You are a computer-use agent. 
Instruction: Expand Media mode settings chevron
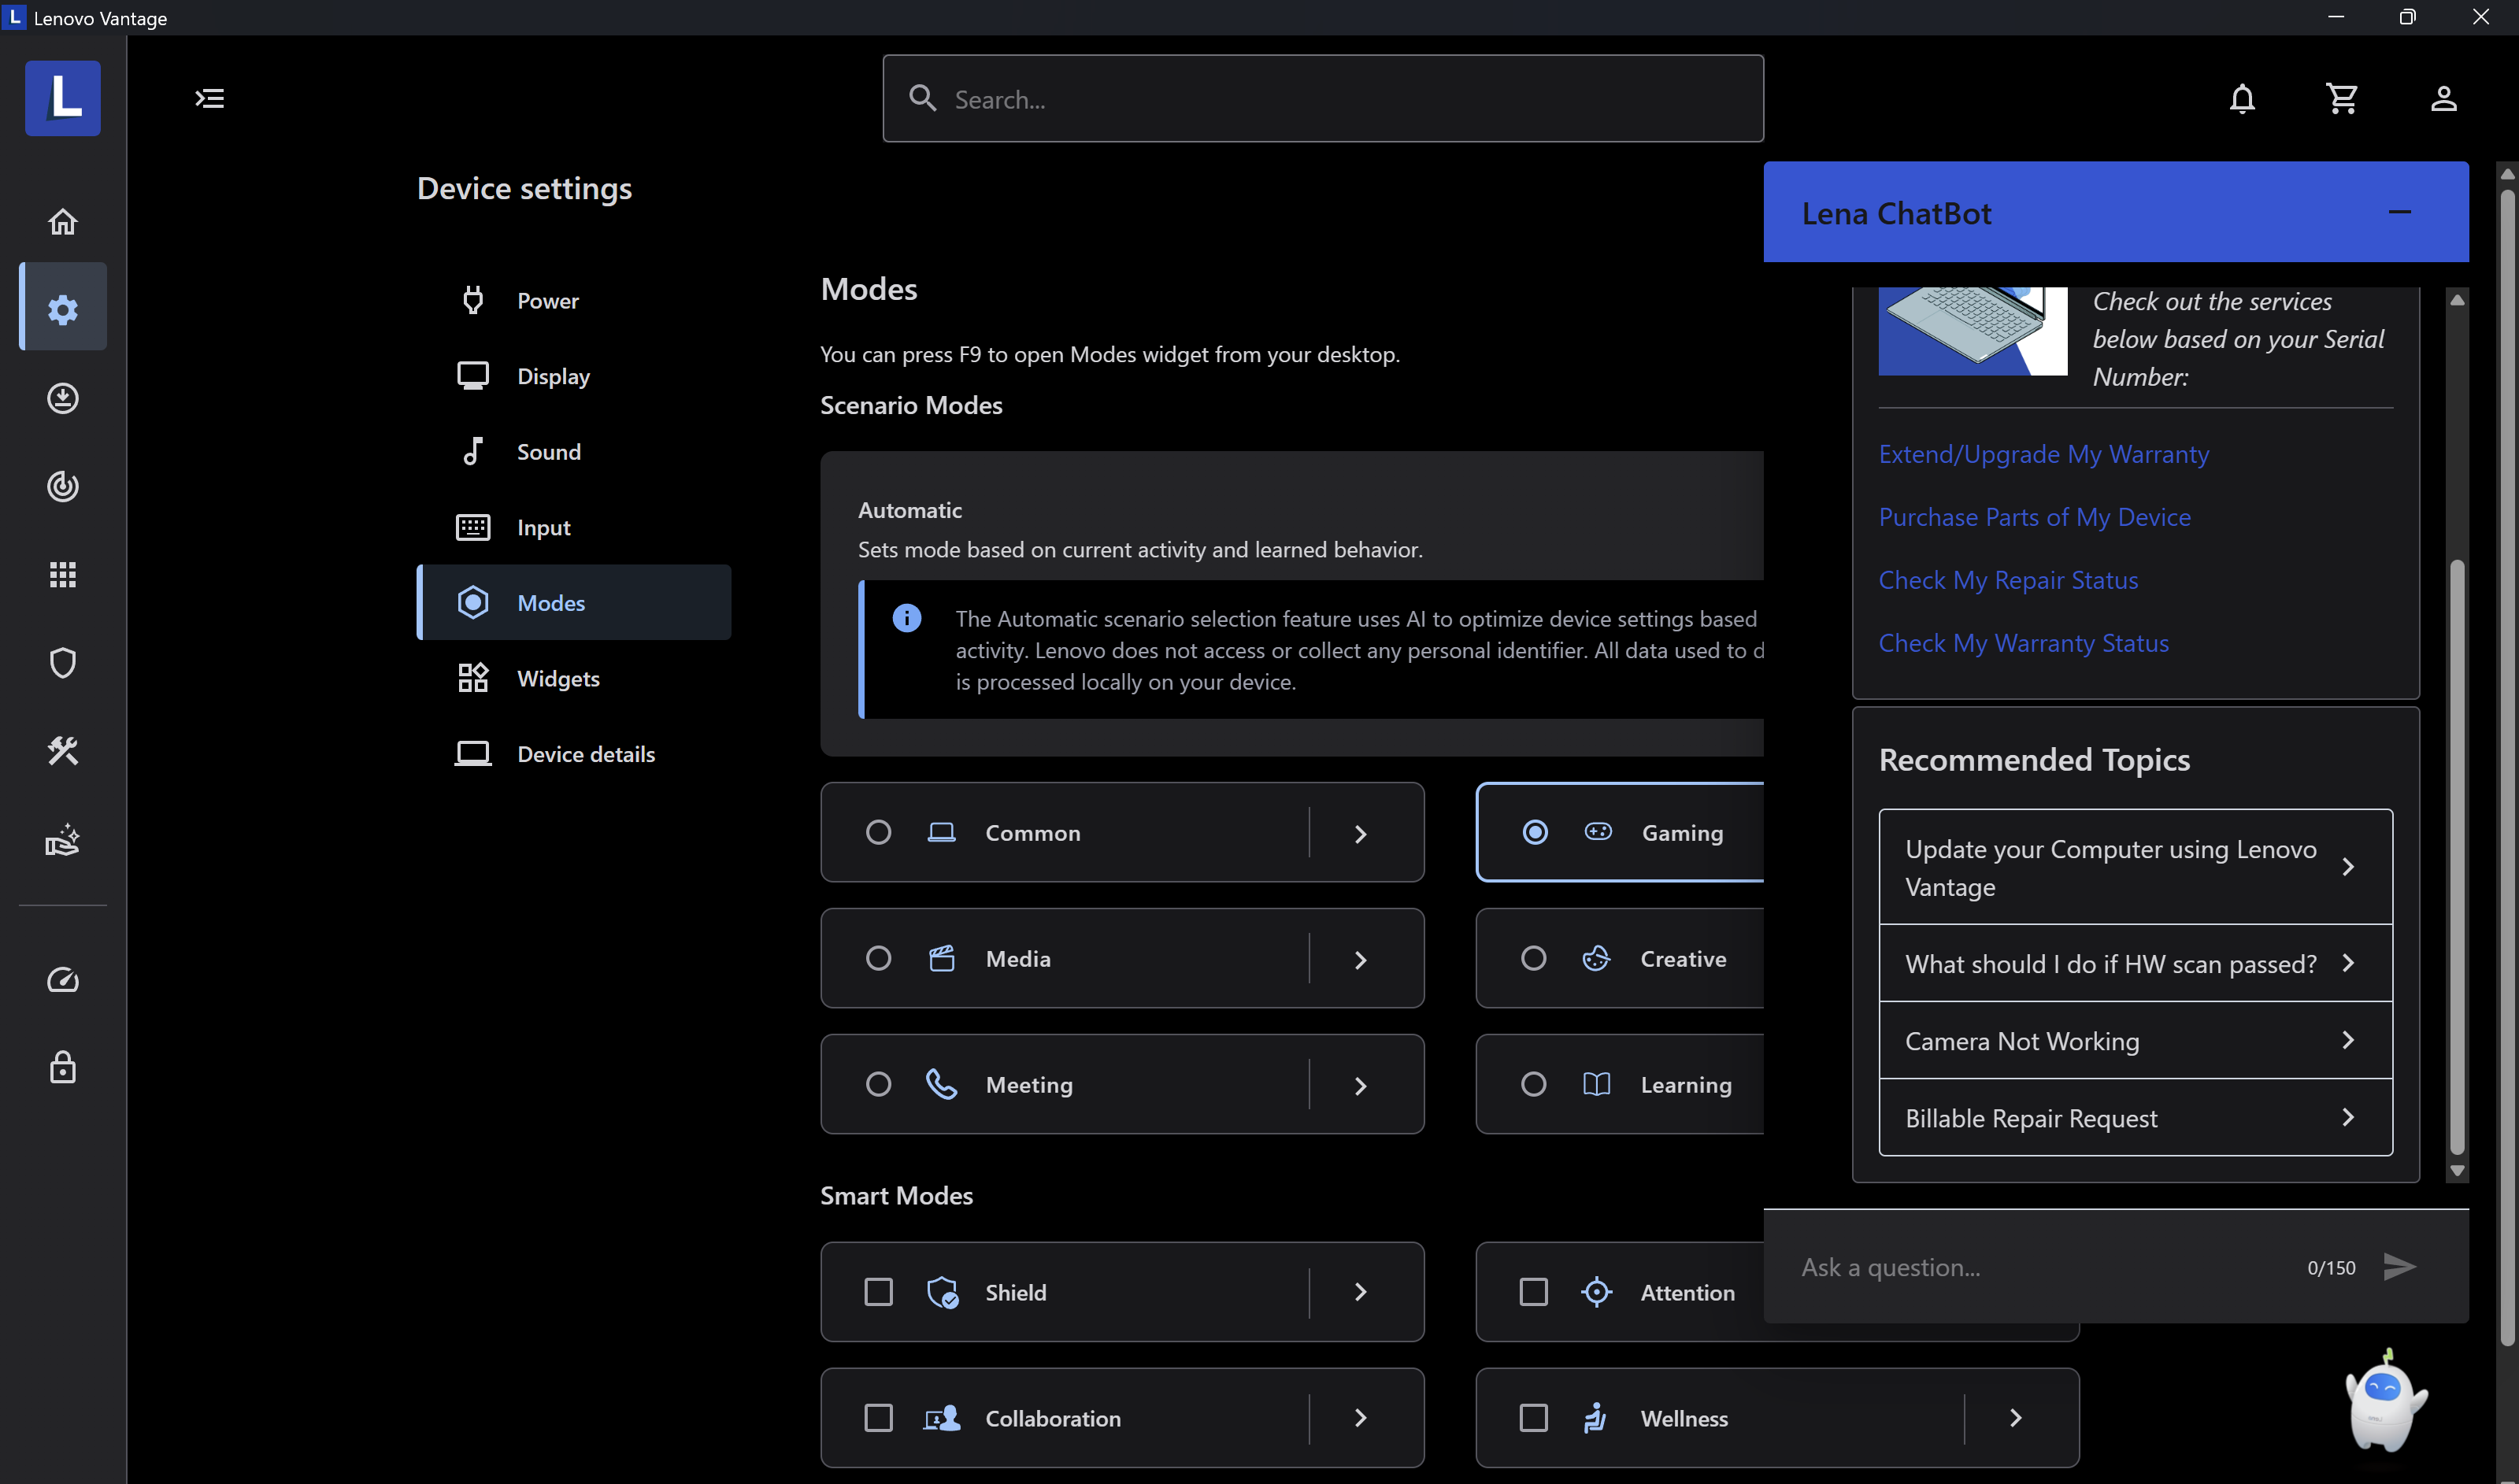(1360, 959)
